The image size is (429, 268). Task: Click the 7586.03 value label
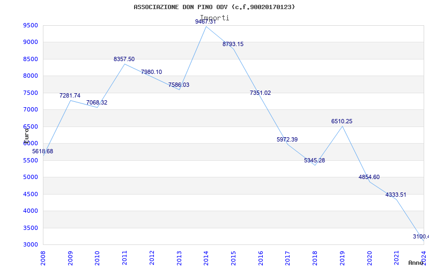(179, 85)
